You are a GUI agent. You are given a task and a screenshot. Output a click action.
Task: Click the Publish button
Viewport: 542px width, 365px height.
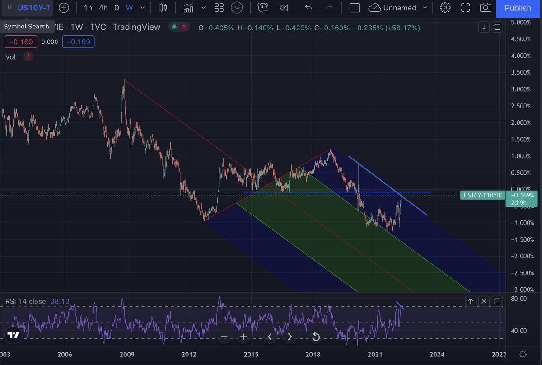click(x=518, y=8)
